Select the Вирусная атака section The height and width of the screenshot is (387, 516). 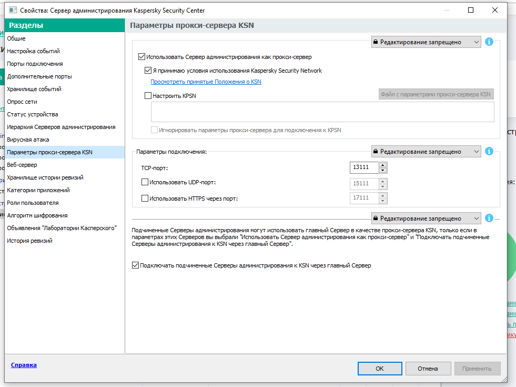65,140
